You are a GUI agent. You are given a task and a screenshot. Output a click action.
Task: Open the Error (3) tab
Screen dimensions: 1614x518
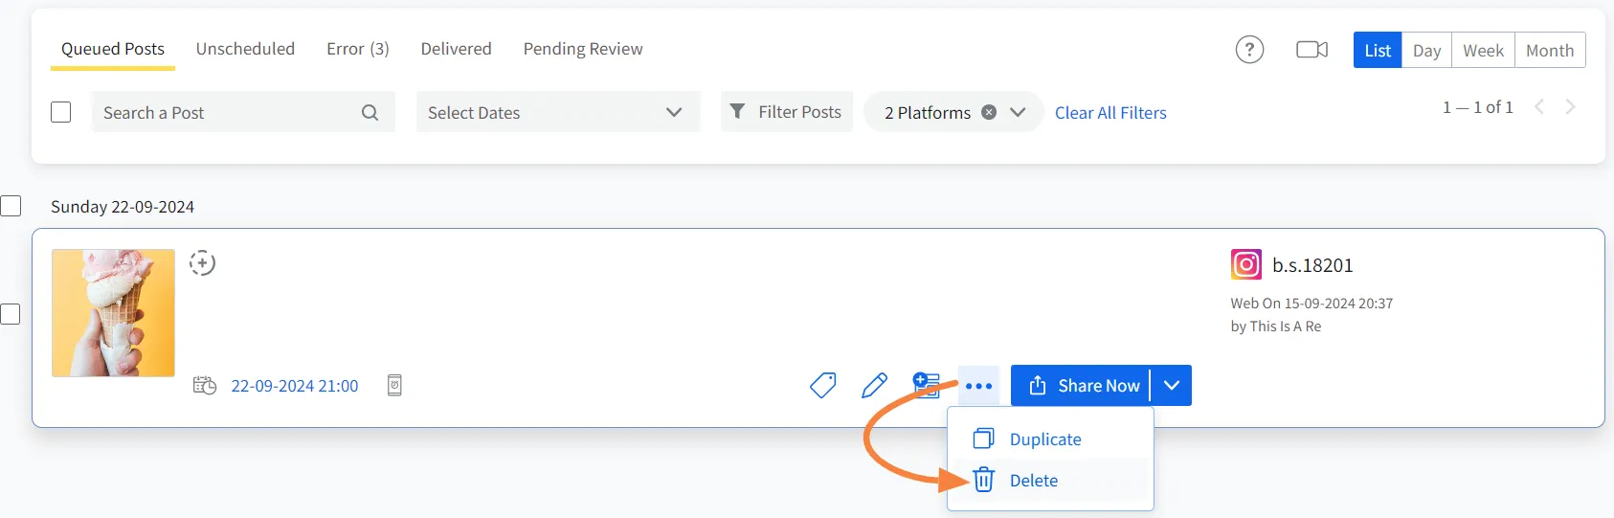358,49
